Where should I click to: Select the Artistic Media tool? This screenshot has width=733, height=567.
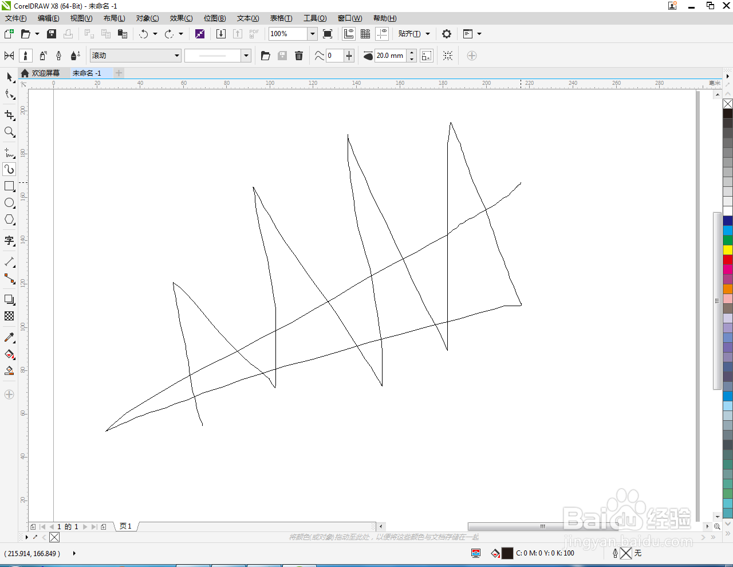tap(9, 169)
